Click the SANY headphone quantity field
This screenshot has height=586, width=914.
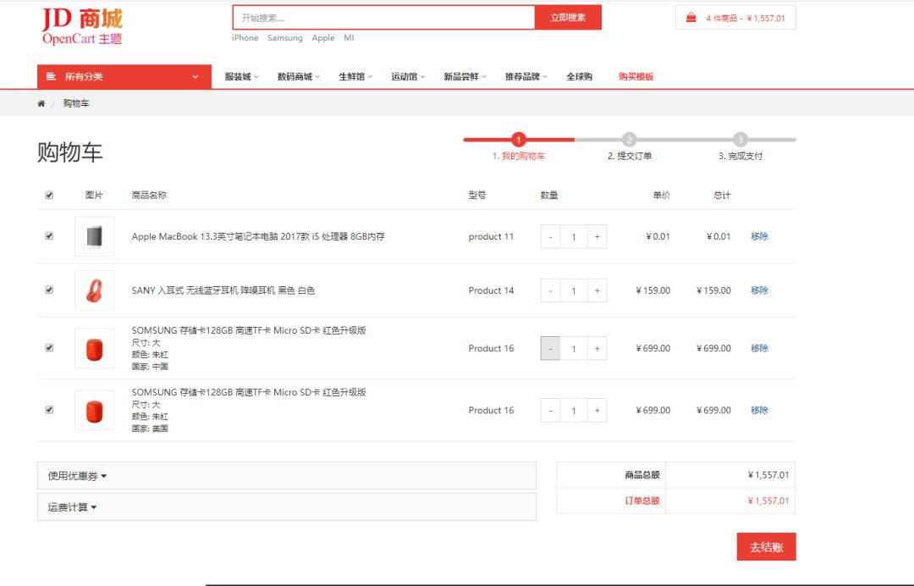574,290
